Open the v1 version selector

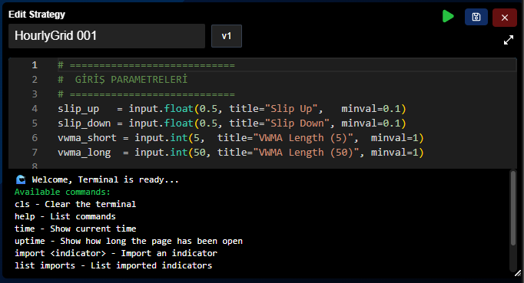coord(227,36)
